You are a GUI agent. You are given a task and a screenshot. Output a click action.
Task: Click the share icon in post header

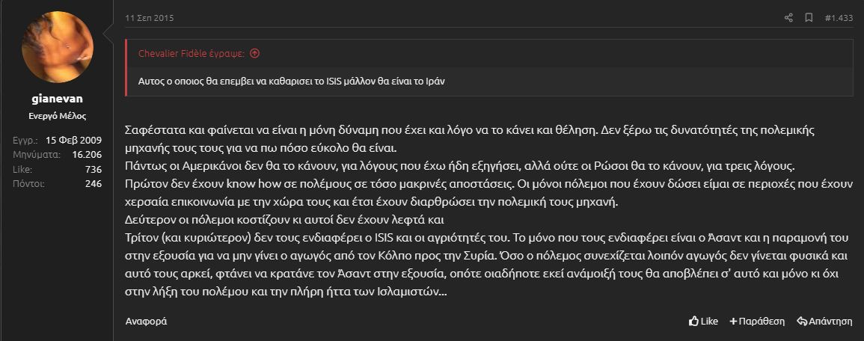pos(788,18)
